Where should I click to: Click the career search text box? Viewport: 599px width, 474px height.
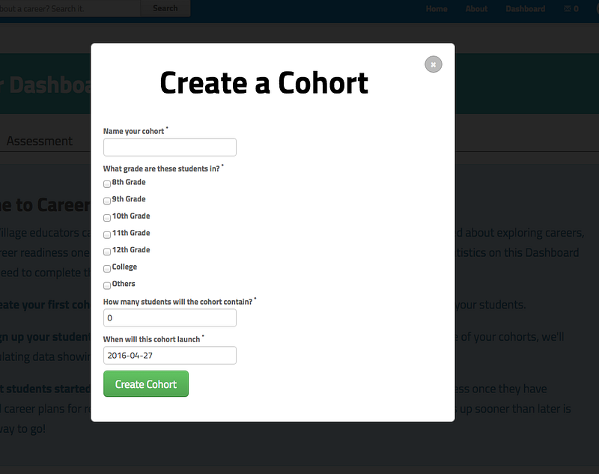(x=70, y=8)
